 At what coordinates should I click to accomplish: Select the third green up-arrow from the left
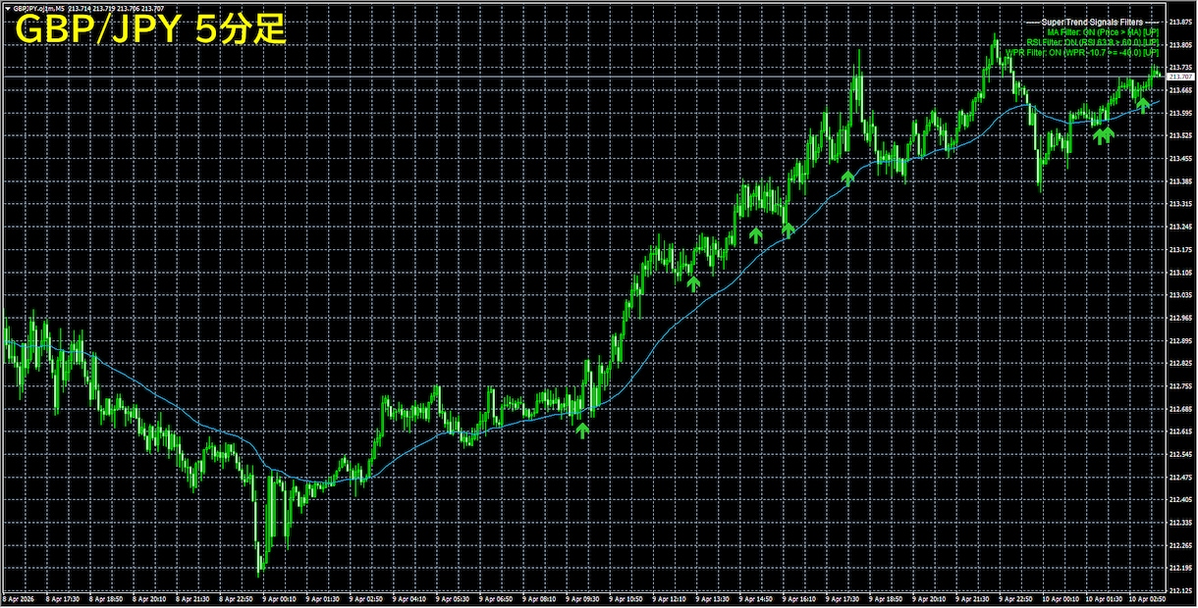pyautogui.click(x=755, y=235)
